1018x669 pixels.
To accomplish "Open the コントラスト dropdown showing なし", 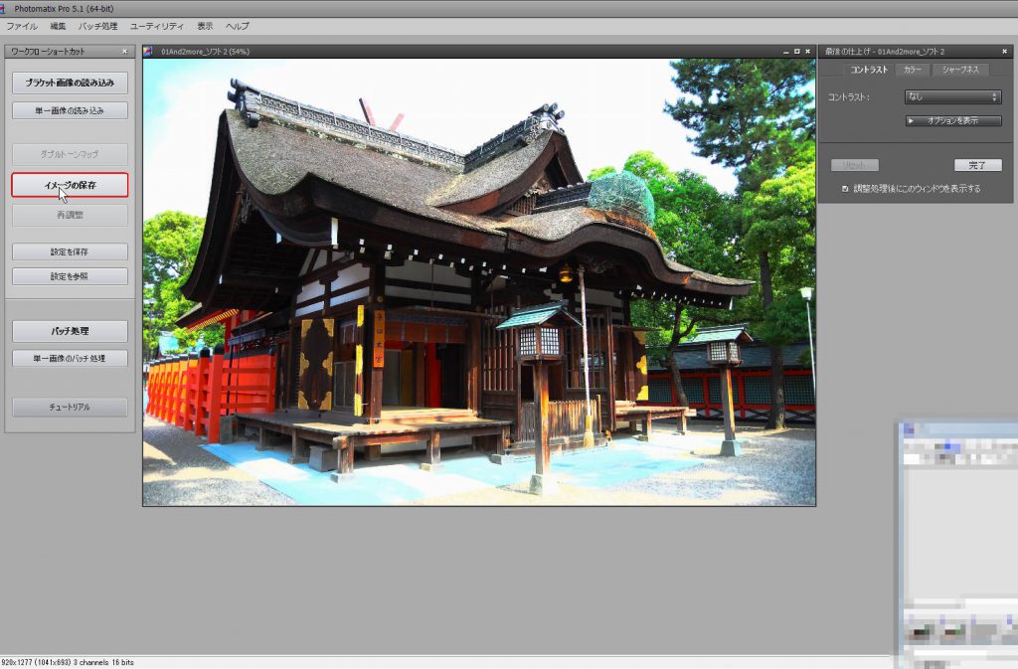I will pos(952,96).
